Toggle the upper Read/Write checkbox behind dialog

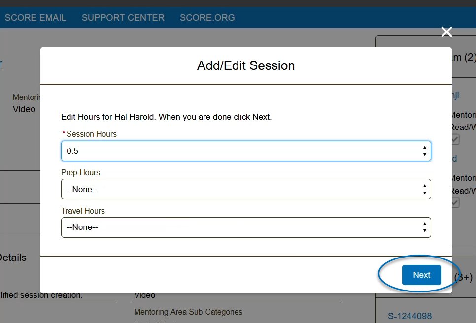455,139
